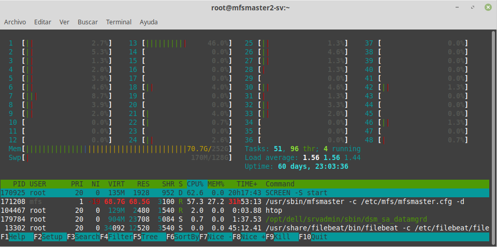Sort by the PRI column header
Image resolution: width=497 pixels, height=247 pixels.
tap(77, 184)
